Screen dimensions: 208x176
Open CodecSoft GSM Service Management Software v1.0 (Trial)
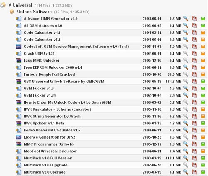76,47
